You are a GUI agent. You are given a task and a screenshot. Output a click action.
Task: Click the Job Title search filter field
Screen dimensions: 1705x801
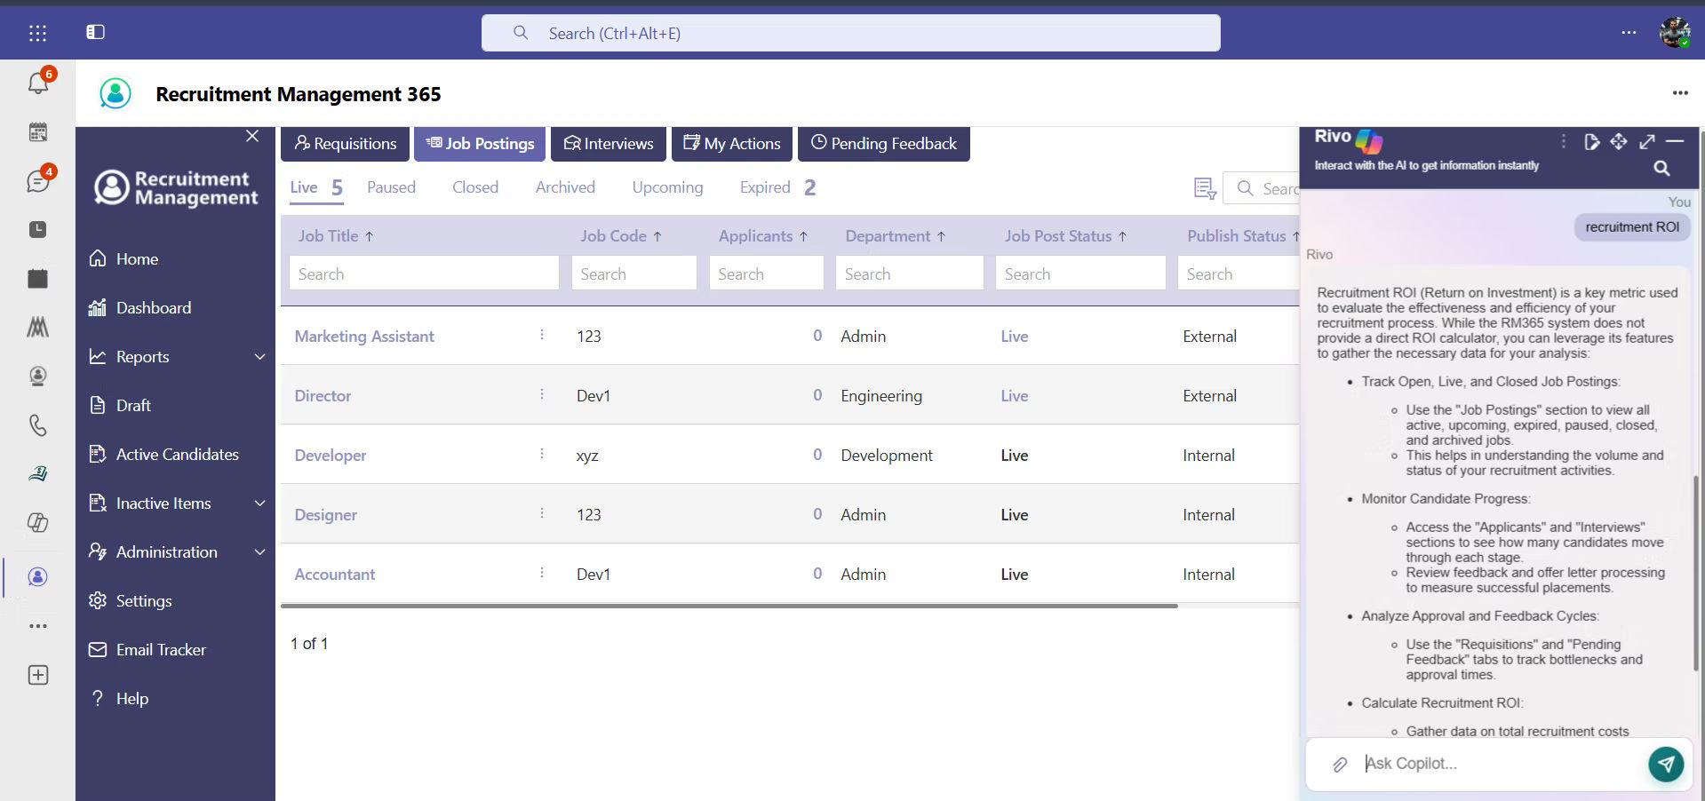click(x=424, y=274)
